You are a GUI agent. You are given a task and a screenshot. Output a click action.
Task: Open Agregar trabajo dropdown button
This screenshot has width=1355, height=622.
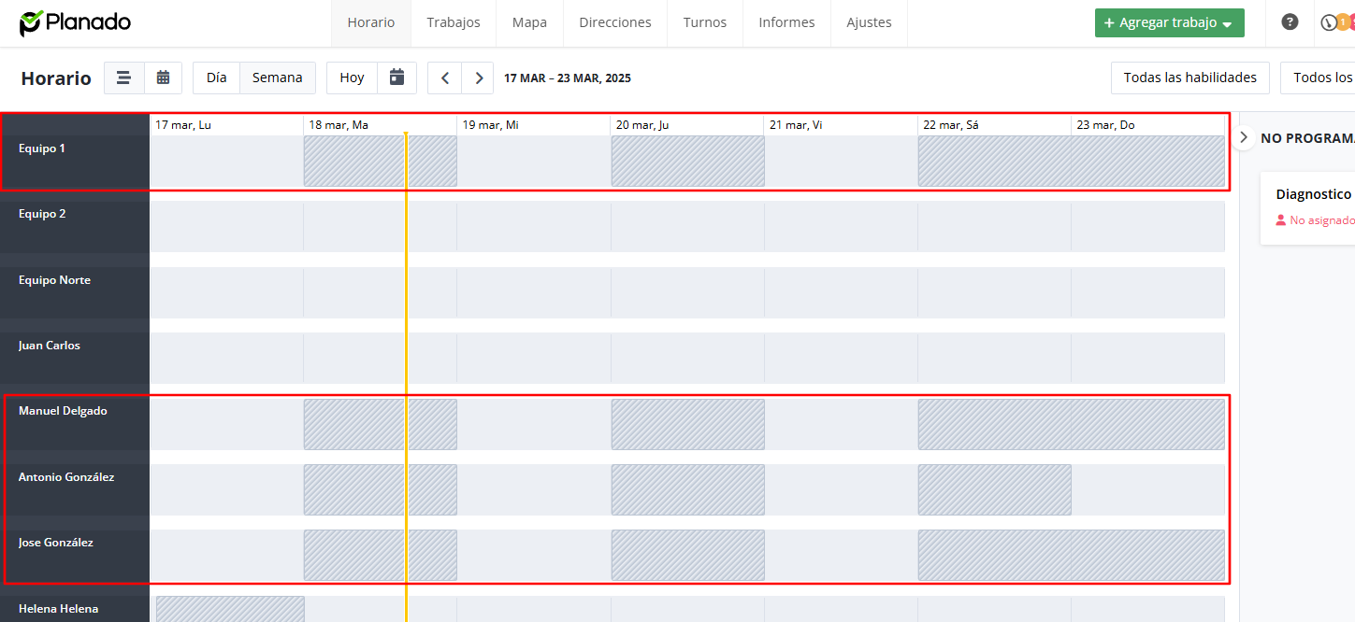[x=1169, y=22]
